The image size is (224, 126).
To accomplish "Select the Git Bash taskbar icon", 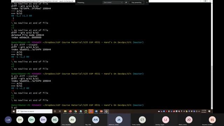I will (x=106, y=111).
